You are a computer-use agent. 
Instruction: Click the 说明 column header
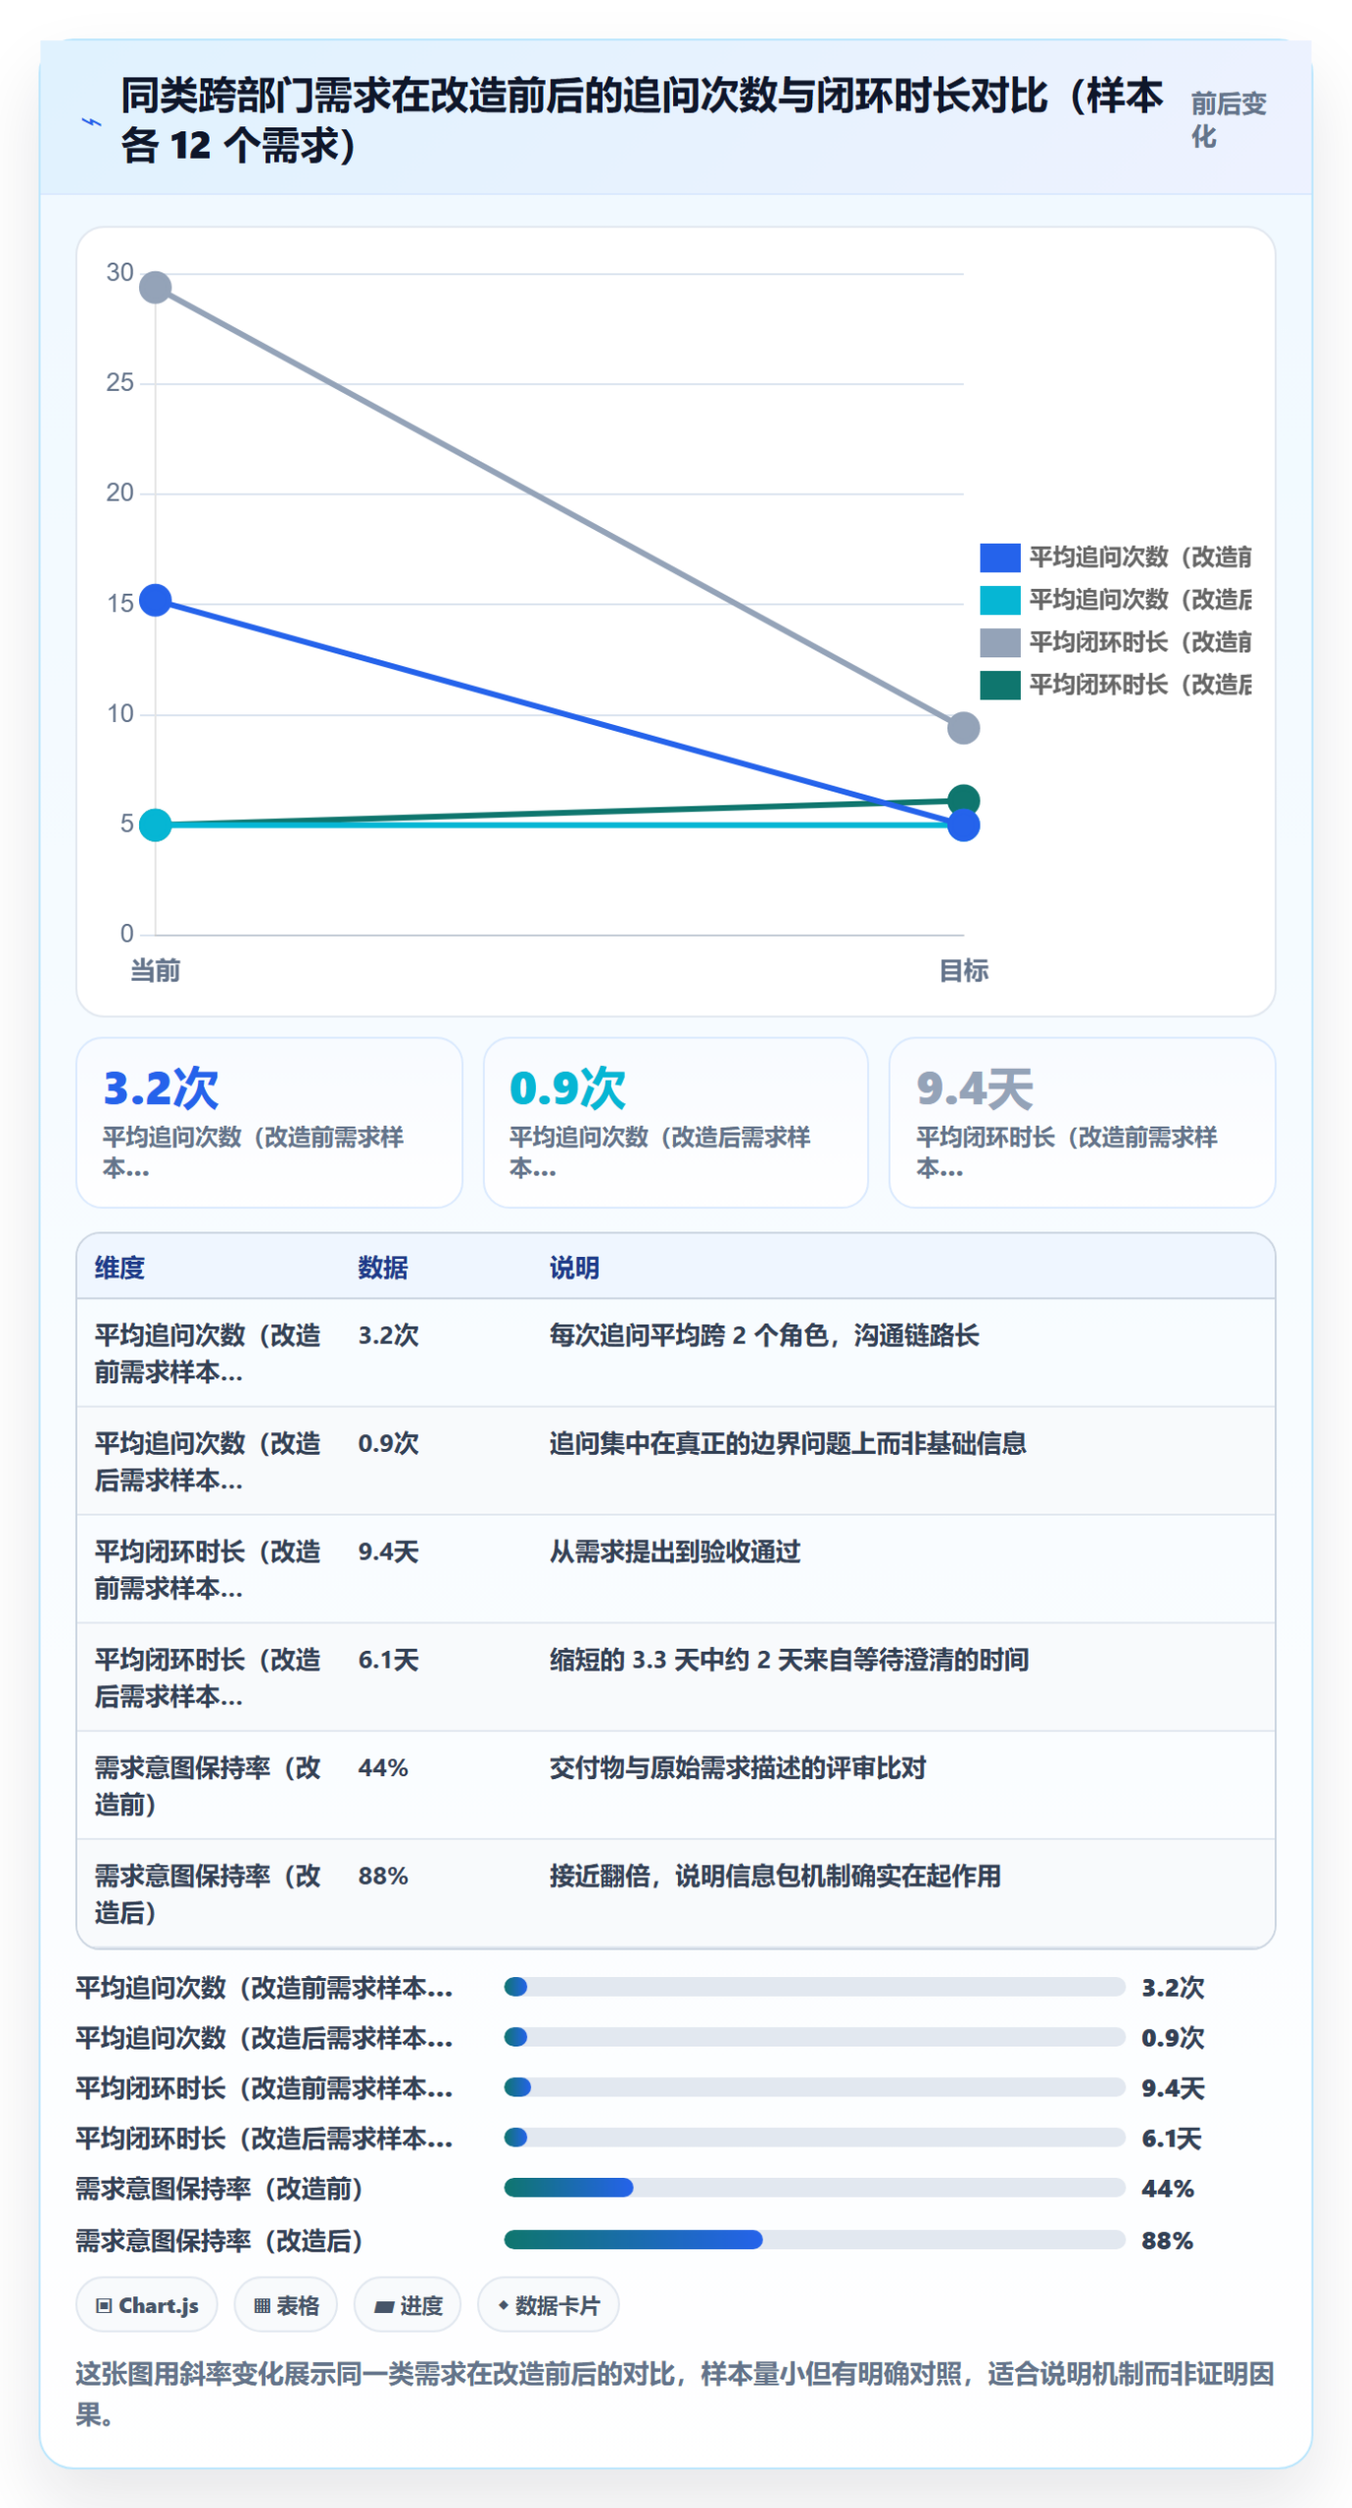573,1268
